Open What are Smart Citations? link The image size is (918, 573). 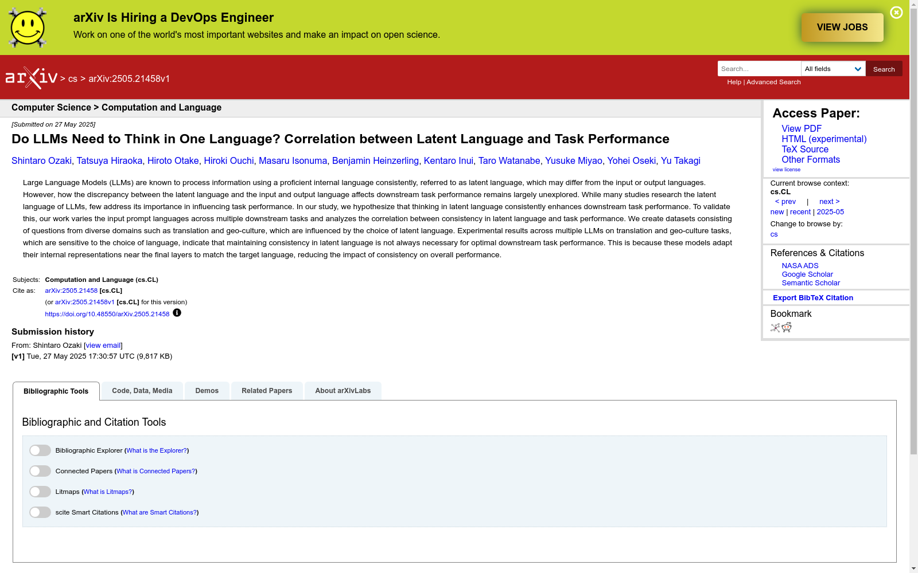point(160,513)
